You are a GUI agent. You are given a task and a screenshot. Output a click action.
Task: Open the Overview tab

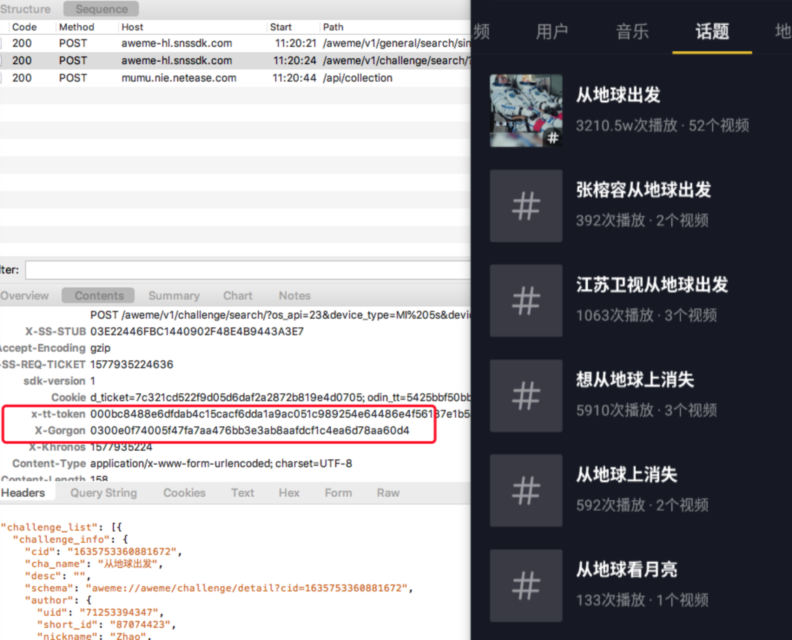coord(24,296)
